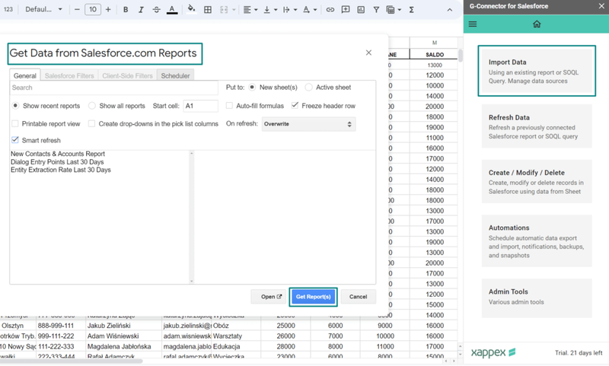Decrease font size with minus button
This screenshot has width=609, height=366.
[x=77, y=10]
